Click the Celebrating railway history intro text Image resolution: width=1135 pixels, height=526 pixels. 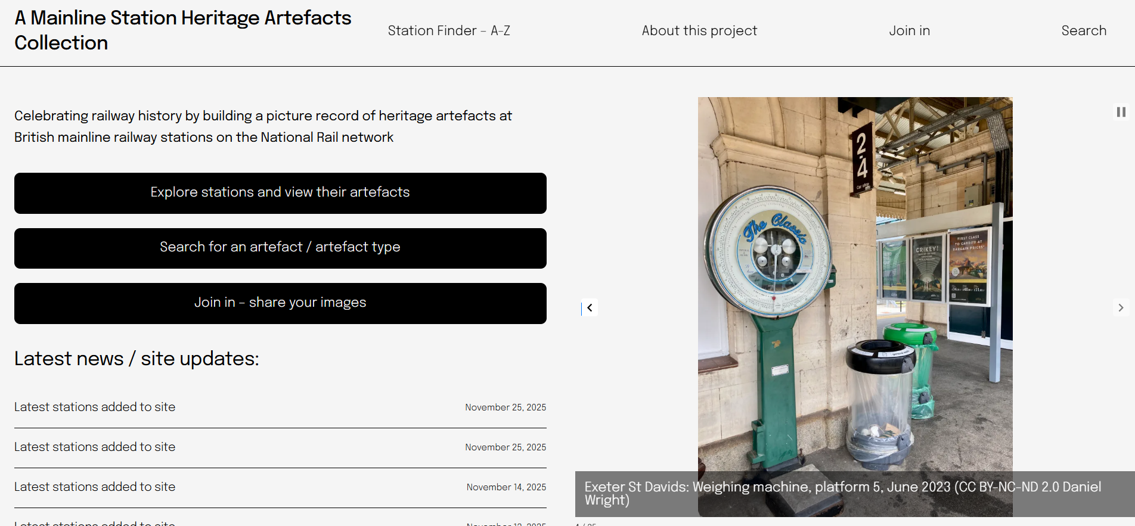click(x=263, y=126)
